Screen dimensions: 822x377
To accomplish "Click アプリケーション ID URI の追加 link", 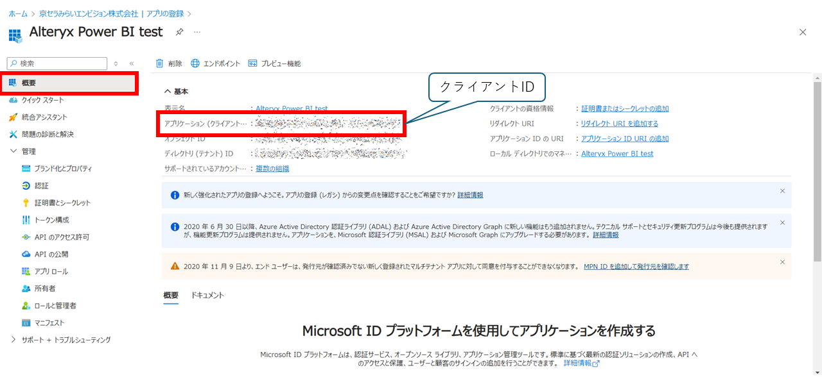I will [625, 138].
